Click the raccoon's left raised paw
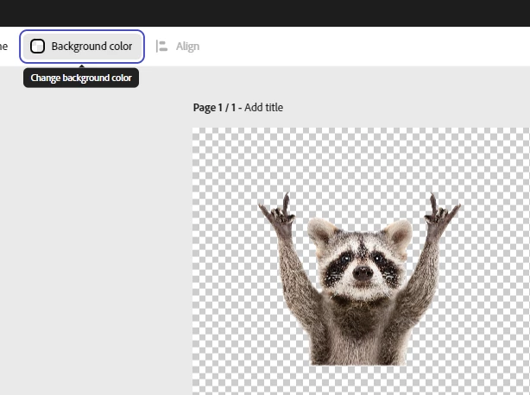This screenshot has width=530, height=395. point(278,213)
